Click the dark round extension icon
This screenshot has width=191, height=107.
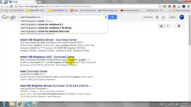(x=184, y=6)
